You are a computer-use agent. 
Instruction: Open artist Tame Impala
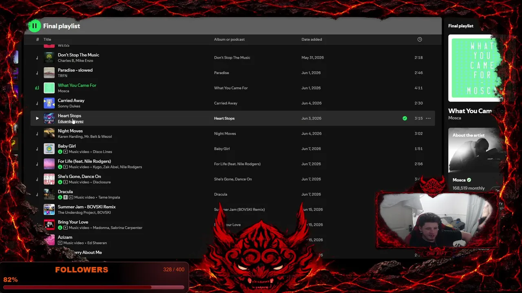coord(109,197)
